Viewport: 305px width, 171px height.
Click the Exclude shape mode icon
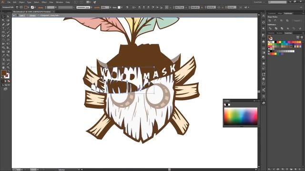(x=287, y=20)
